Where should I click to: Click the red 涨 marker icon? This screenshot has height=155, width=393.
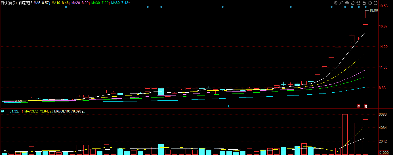359,106
